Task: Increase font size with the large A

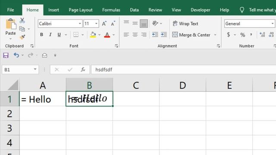Action: [104, 24]
